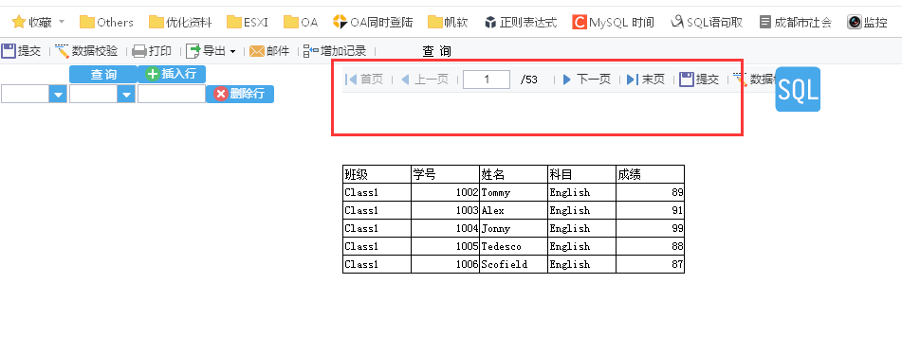902x354 pixels.
Task: Open the OA bookmark folder
Action: [301, 23]
